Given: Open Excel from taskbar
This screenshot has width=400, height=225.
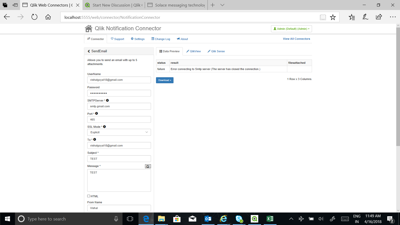Looking at the screenshot, I should pyautogui.click(x=270, y=219).
